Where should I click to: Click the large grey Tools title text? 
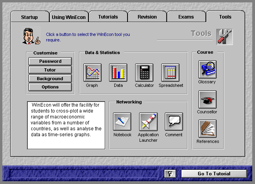[201, 34]
